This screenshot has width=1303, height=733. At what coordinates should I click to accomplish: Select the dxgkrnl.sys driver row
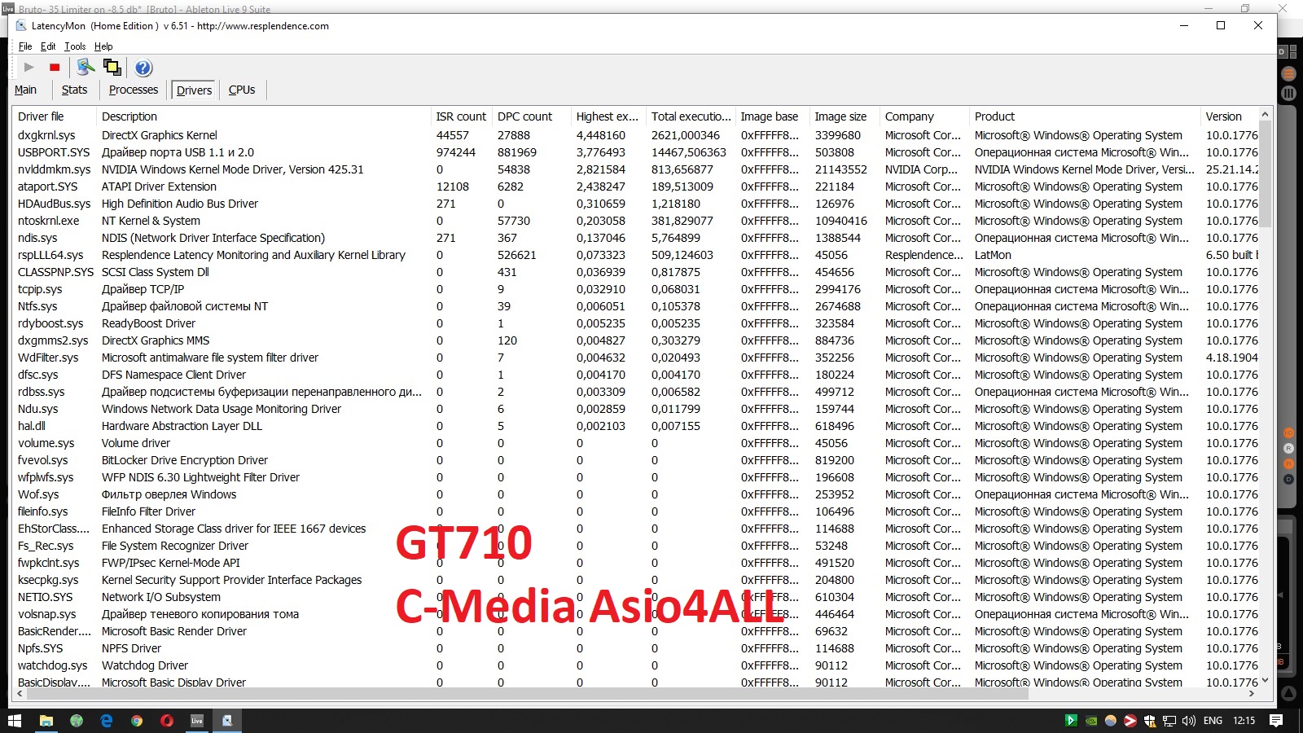tap(635, 135)
